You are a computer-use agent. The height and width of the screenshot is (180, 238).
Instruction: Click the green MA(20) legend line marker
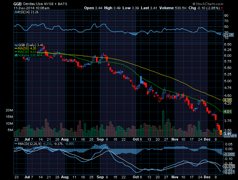(16, 52)
